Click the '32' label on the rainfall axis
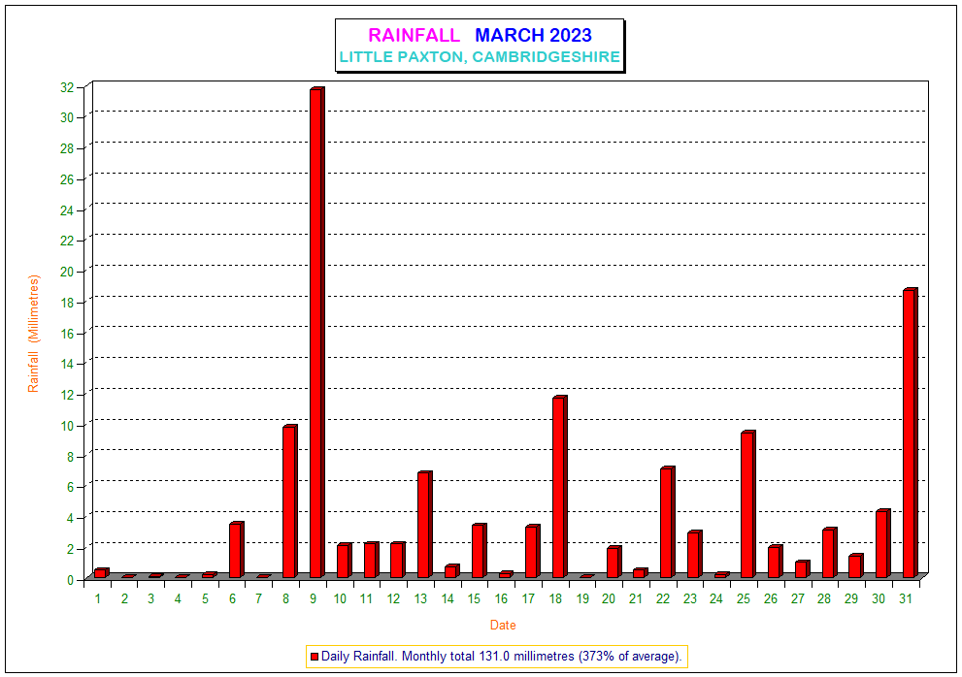Viewport: 962px width, 677px height. pyautogui.click(x=67, y=87)
